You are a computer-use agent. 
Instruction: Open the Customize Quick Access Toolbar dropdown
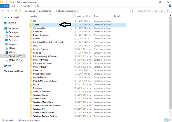point(14,2)
